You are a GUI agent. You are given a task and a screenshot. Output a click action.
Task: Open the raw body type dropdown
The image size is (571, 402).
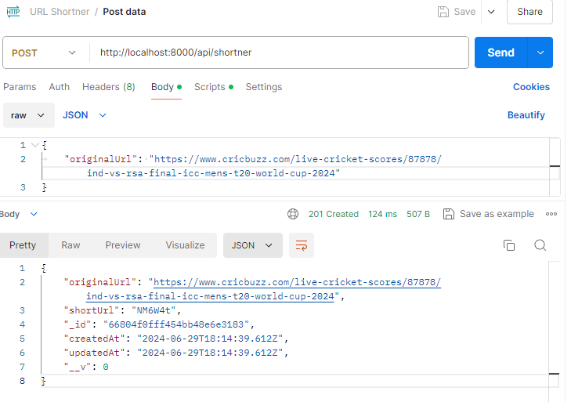[28, 115]
